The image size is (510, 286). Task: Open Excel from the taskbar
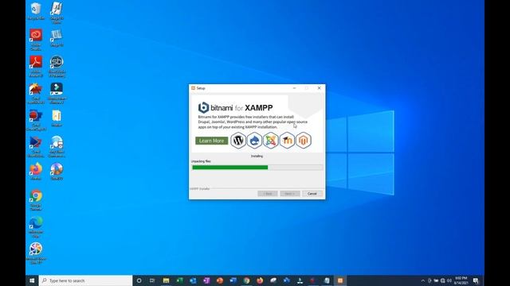179,280
